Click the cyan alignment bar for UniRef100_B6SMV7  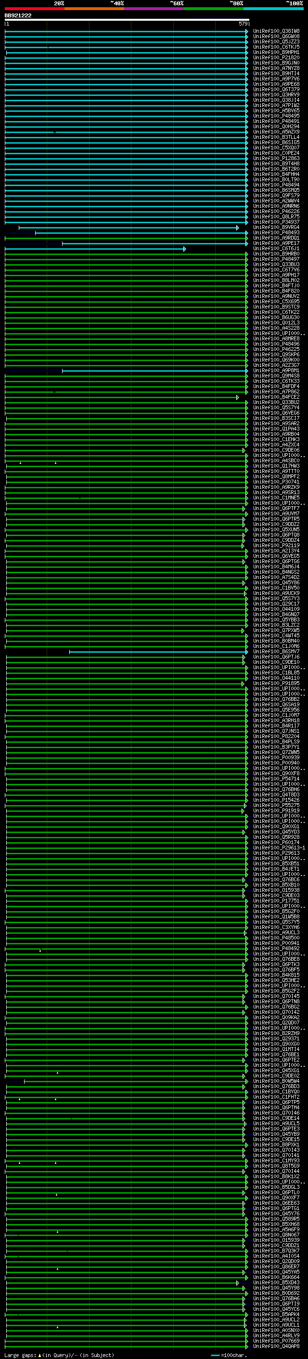pos(158,652)
